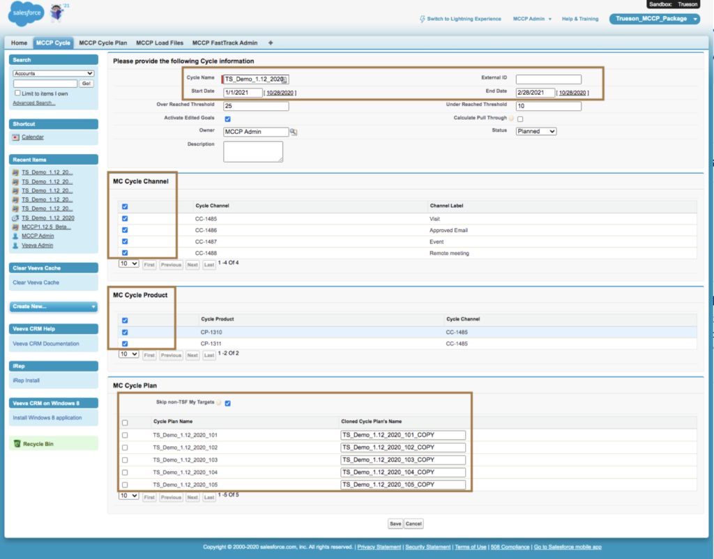Image resolution: width=714 pixels, height=559 pixels.
Task: Click the MCCP Admin user icon in Recent Items
Action: [x=15, y=236]
